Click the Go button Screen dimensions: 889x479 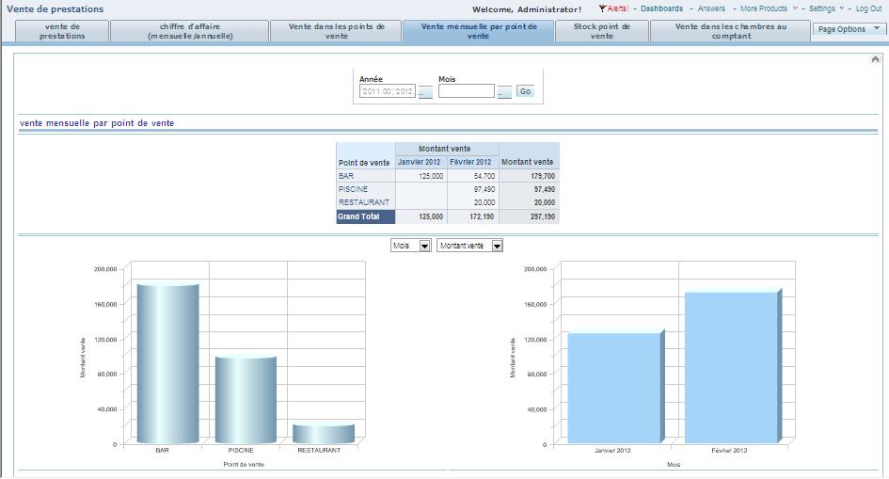click(525, 91)
